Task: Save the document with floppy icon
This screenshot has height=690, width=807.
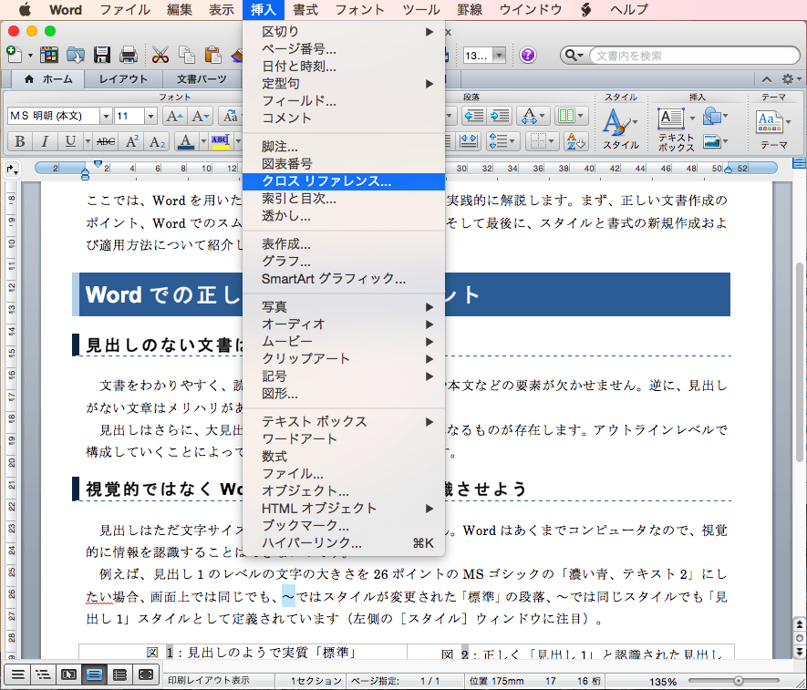Action: 102,55
